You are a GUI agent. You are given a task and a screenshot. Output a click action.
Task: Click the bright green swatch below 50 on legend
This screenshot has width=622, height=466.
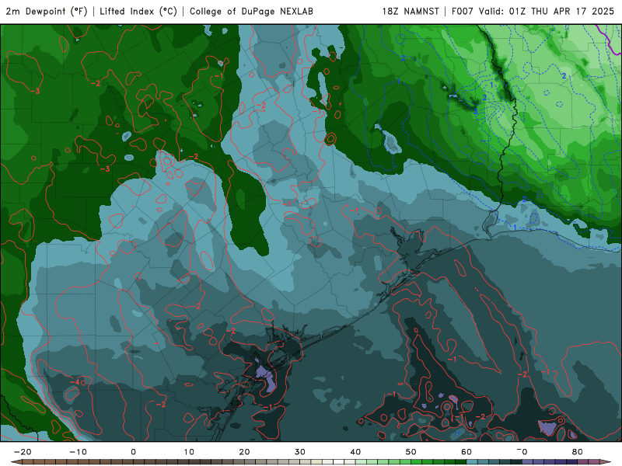pos(417,461)
